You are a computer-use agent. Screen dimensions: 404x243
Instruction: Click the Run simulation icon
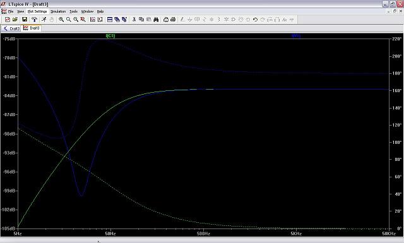[x=44, y=20]
